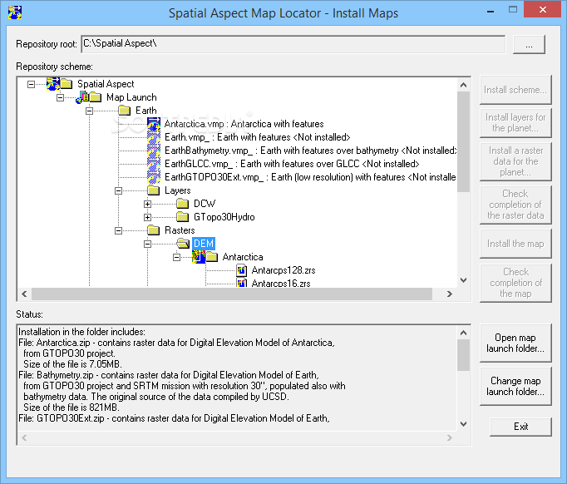Click Check completion of the map button
This screenshot has width=567, height=484.
coord(515,283)
